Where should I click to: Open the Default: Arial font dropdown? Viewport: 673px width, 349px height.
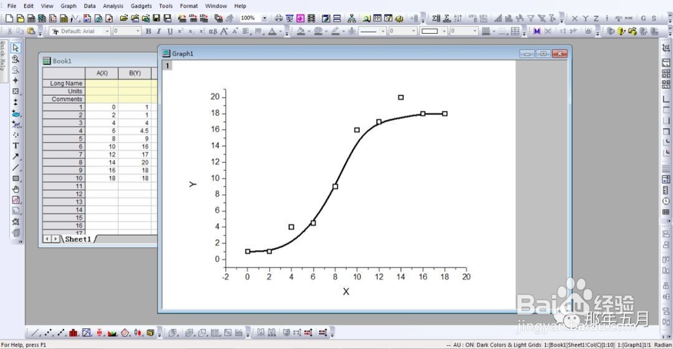pos(107,32)
